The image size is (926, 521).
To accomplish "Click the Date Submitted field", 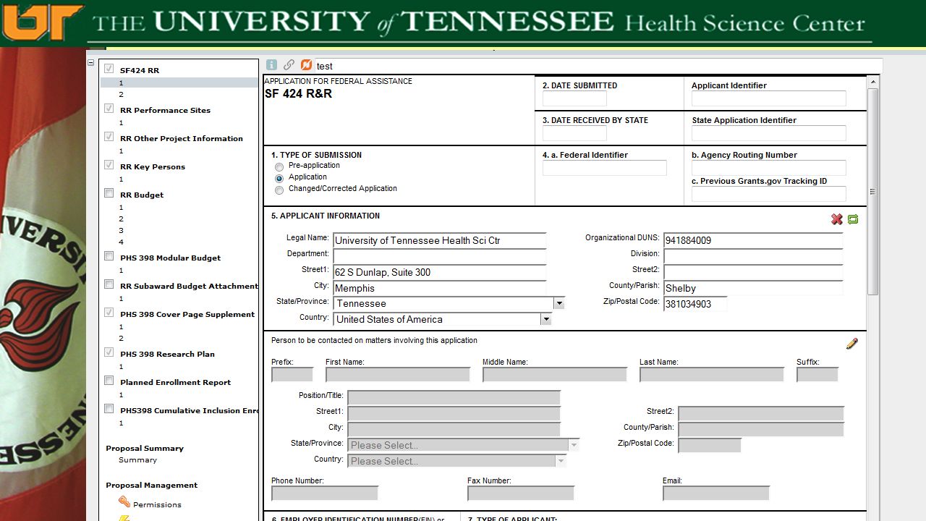I will click(574, 98).
